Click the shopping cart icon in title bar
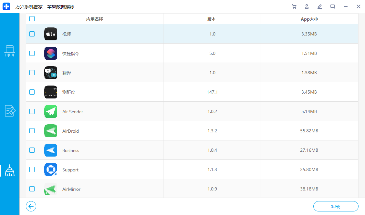Viewport: 365px width, 215px height. pos(294,6)
